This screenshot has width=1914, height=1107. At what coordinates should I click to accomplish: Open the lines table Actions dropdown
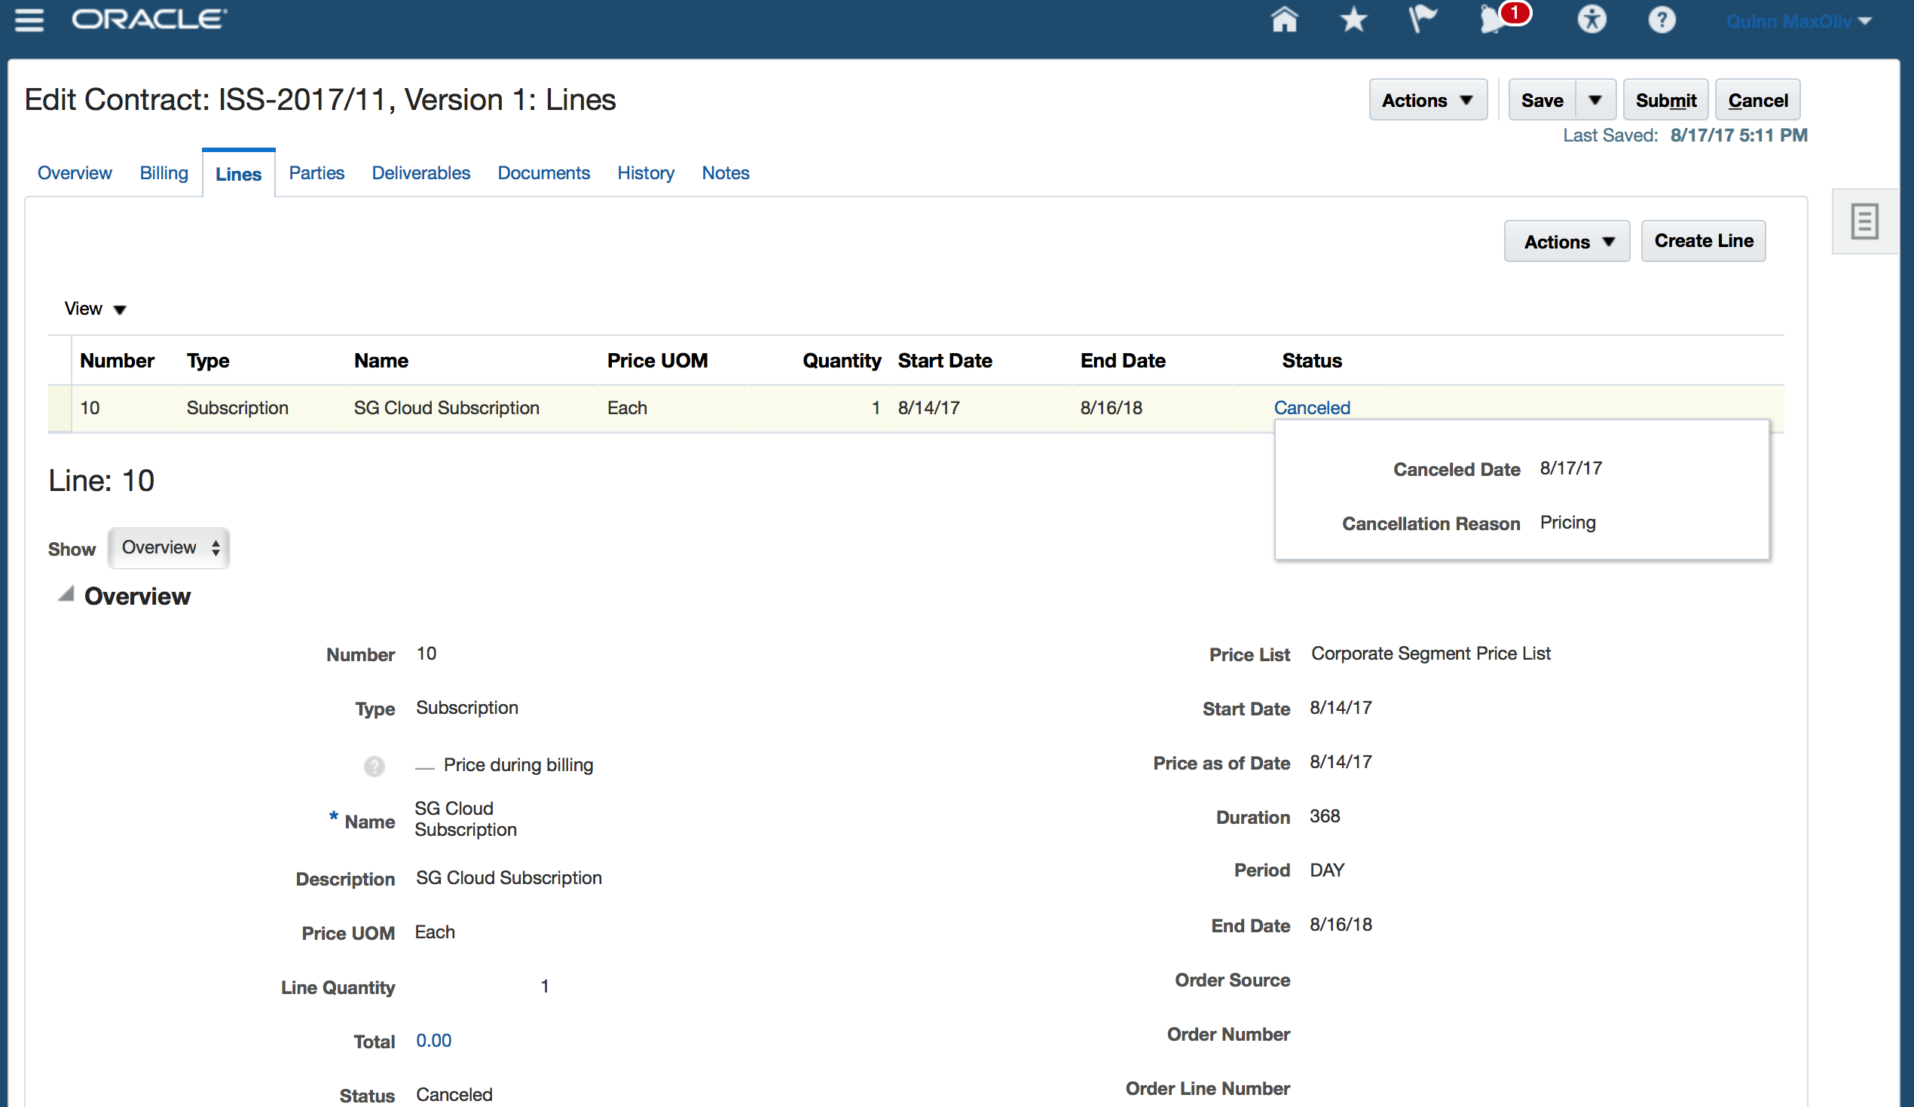(x=1566, y=242)
